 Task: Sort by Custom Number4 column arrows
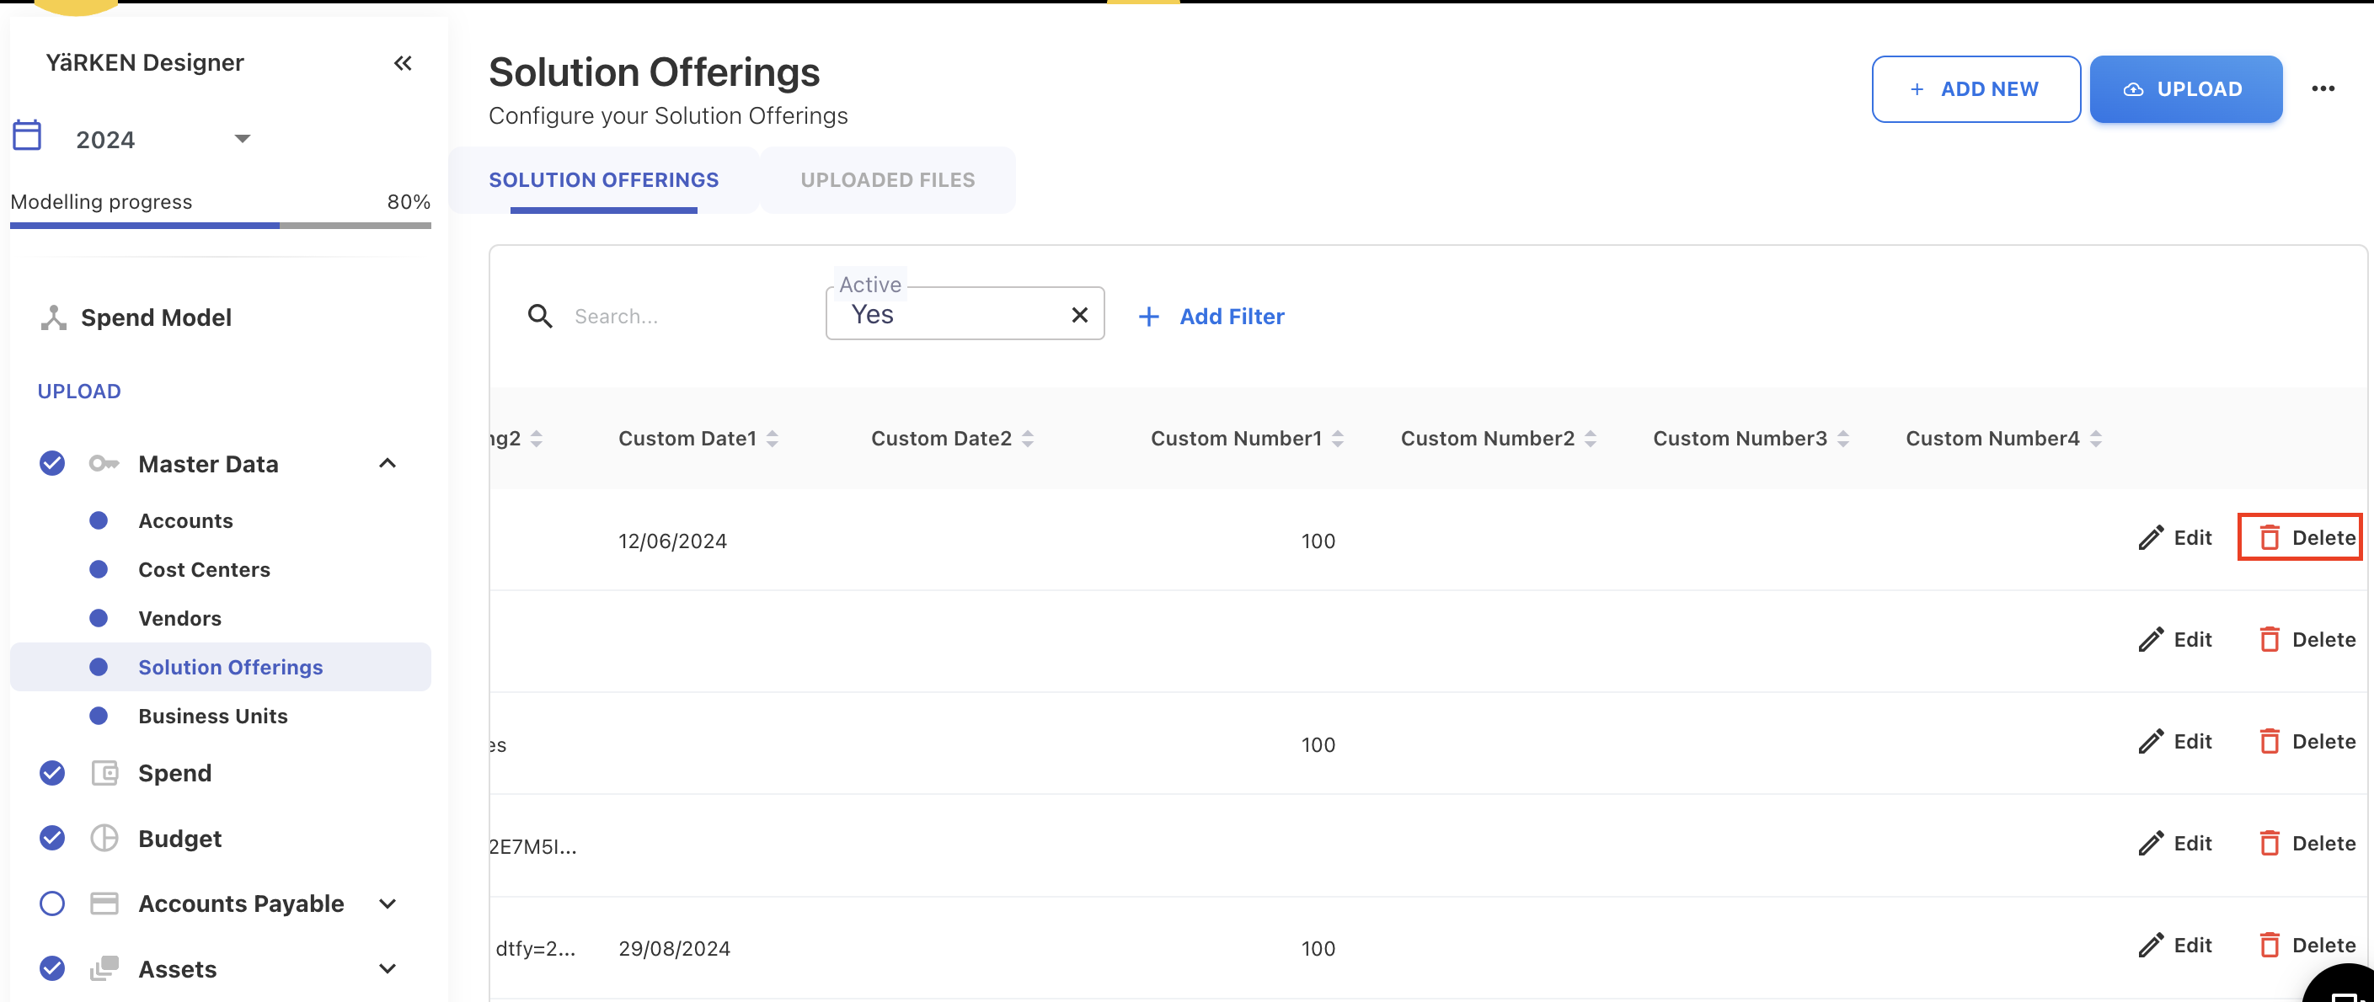pyautogui.click(x=2096, y=439)
